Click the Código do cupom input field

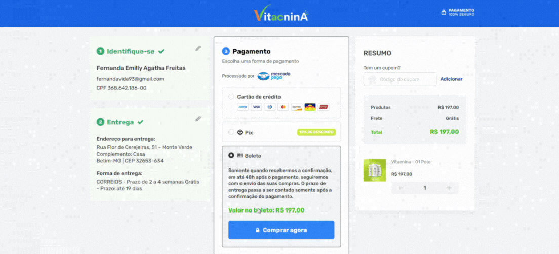(400, 79)
